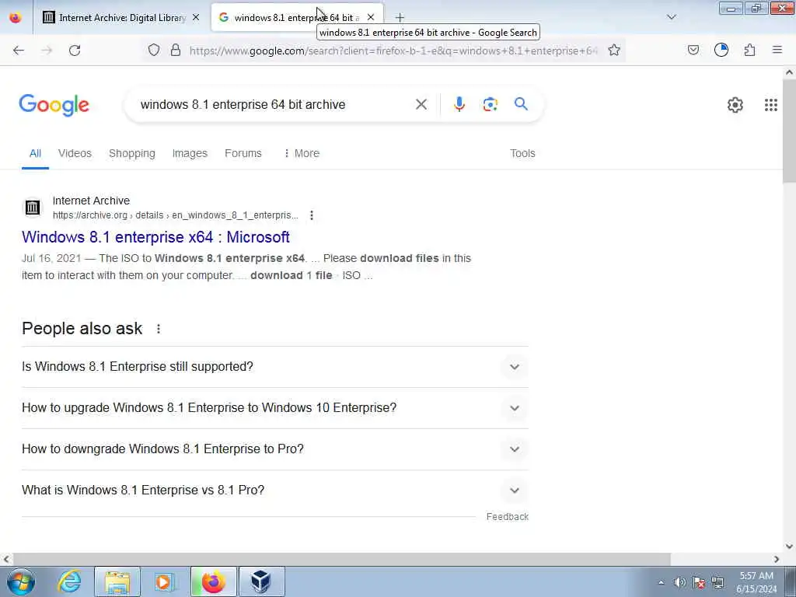Open Windows Start menu orb
Screen dimensions: 796x597
coord(21,581)
